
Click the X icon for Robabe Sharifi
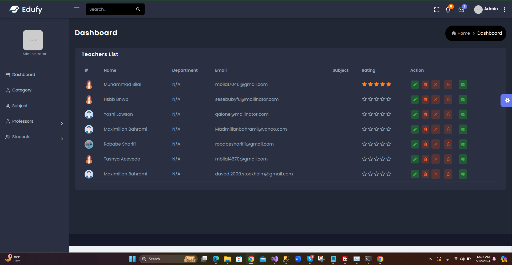(436, 144)
